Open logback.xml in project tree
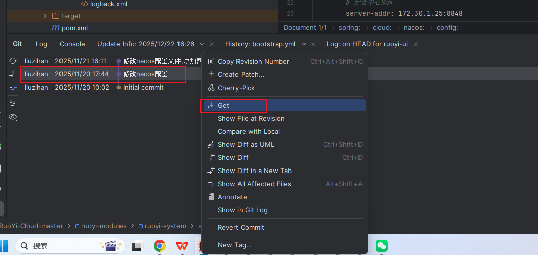Viewport: 538px width, 255px height. [x=104, y=4]
